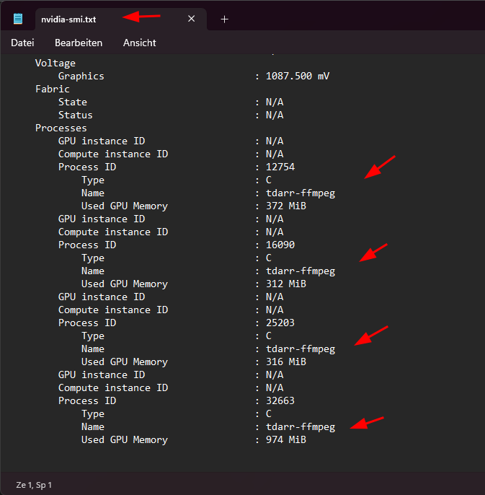Click the Fabric State label
The height and width of the screenshot is (495, 485).
73,102
